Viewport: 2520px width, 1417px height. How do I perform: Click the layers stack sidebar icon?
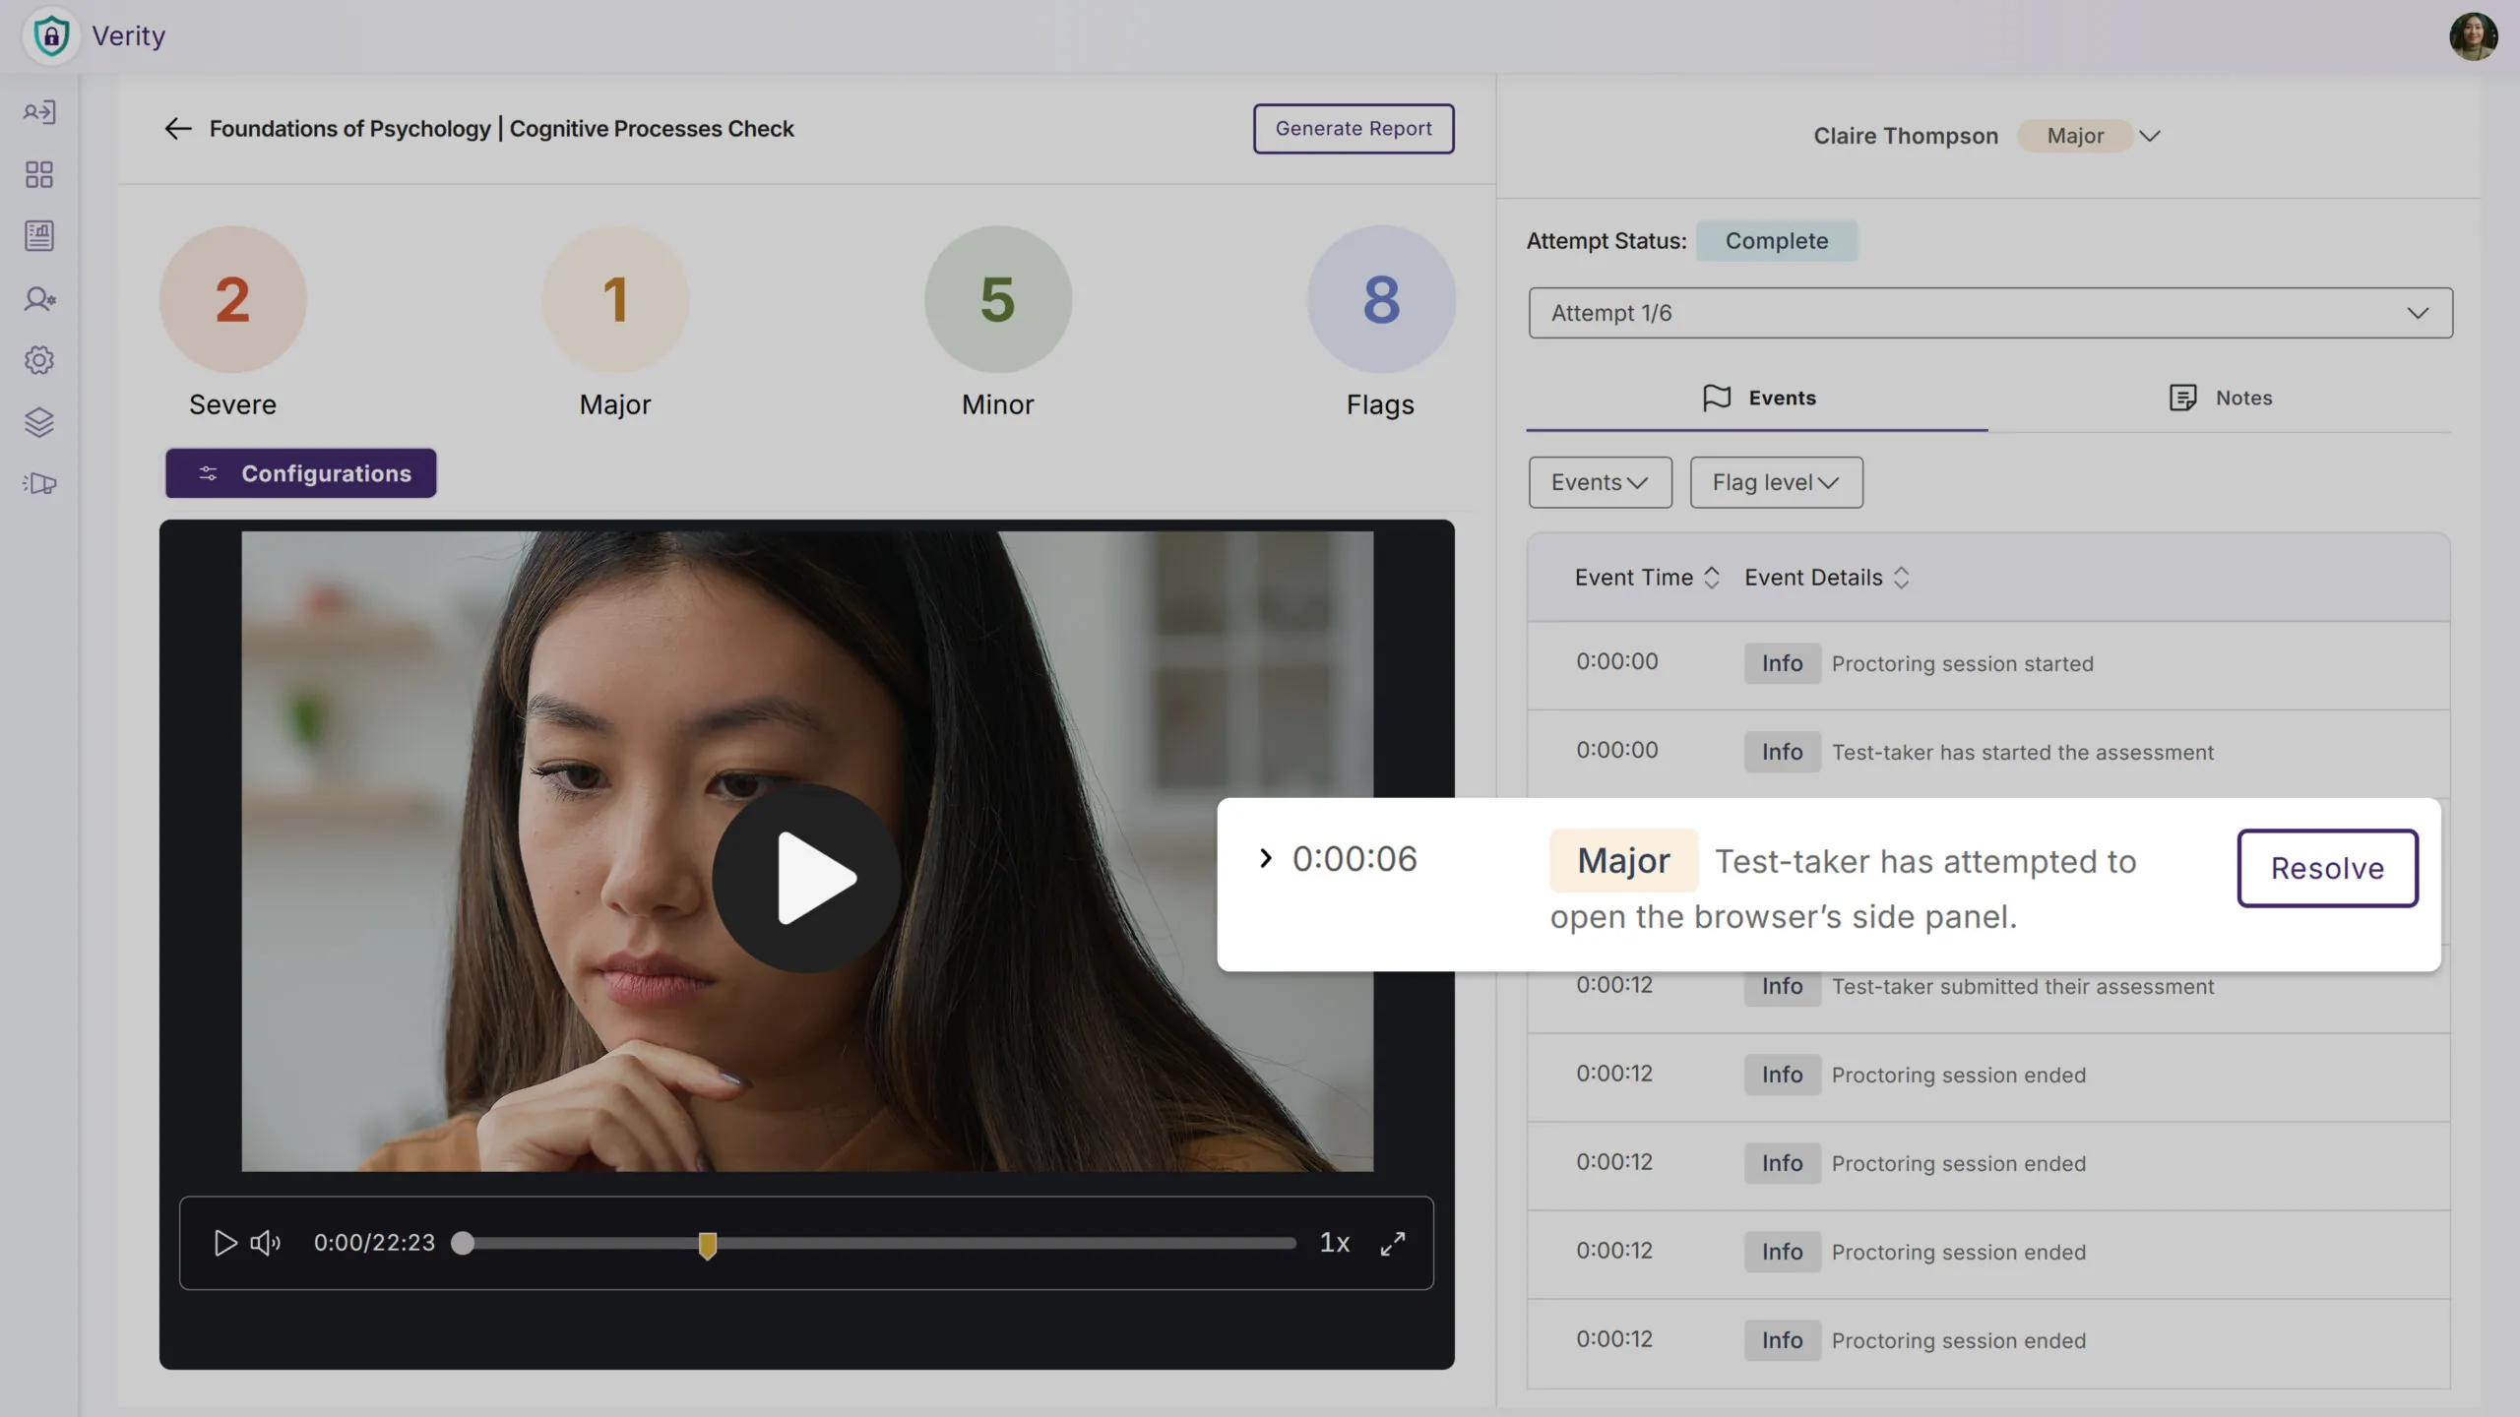pos(39,422)
